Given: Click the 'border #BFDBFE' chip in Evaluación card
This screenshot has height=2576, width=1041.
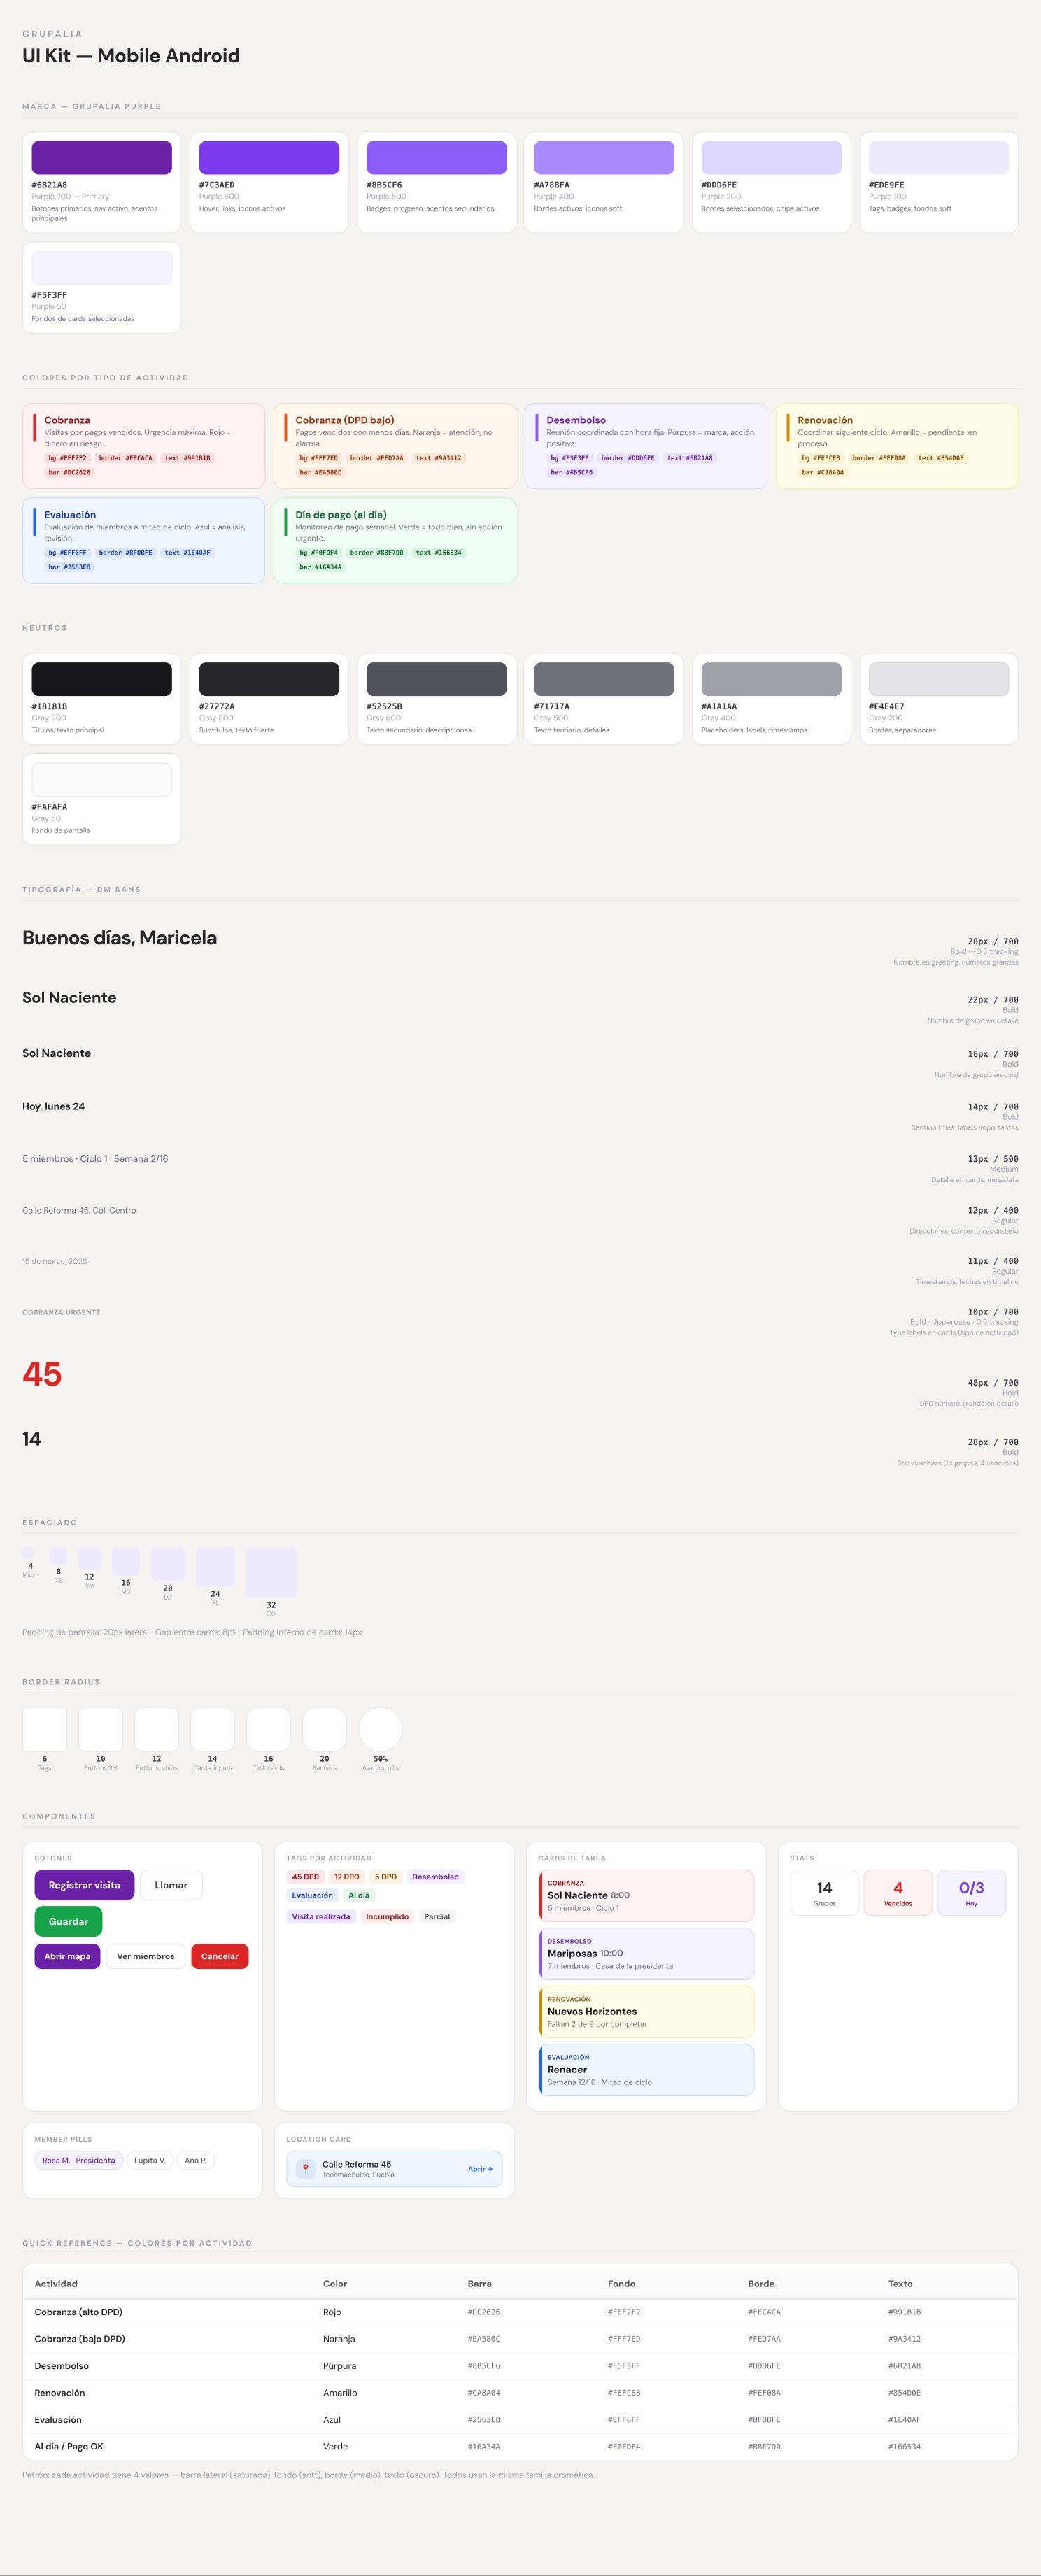Looking at the screenshot, I should click(x=126, y=552).
